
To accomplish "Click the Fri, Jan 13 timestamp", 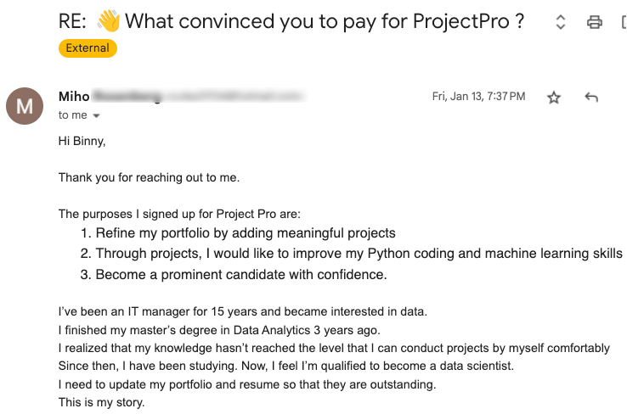I will pos(478,97).
